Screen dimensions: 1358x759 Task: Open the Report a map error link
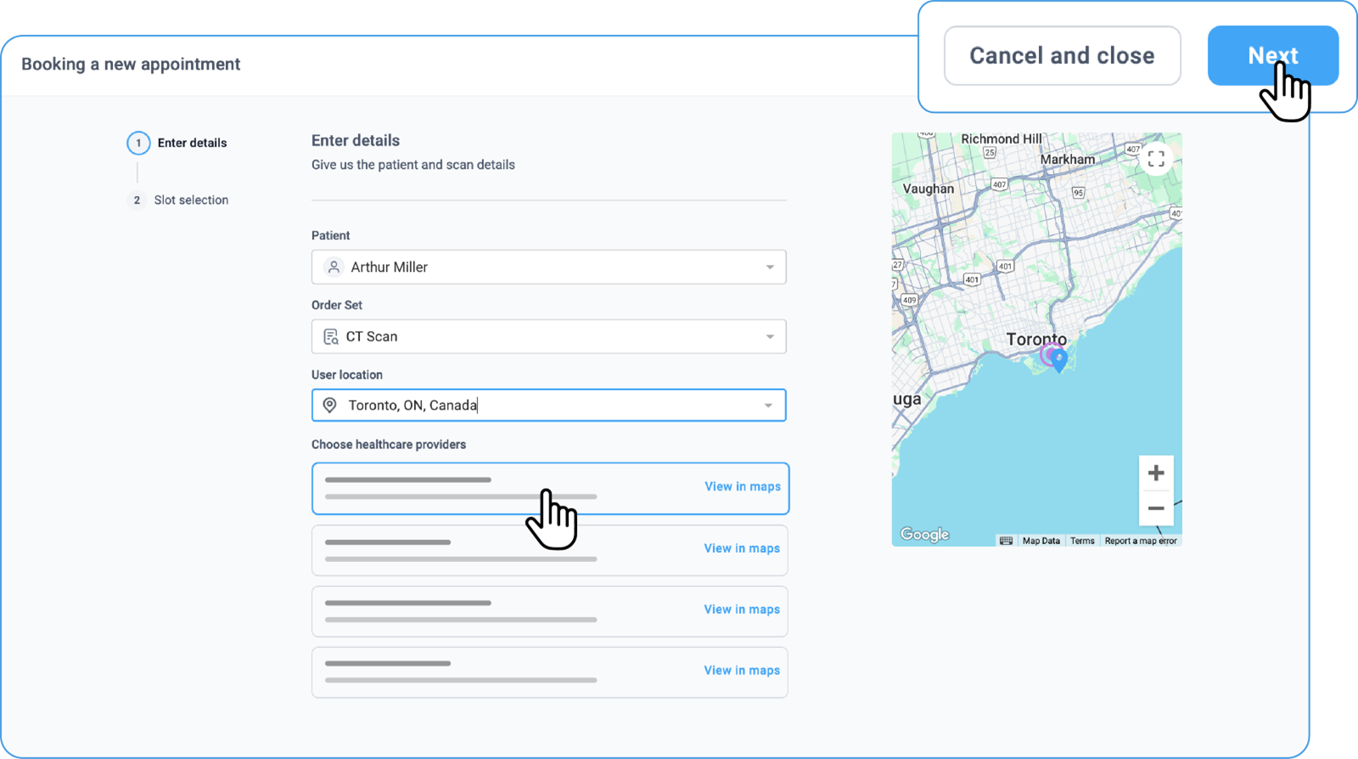(x=1140, y=541)
